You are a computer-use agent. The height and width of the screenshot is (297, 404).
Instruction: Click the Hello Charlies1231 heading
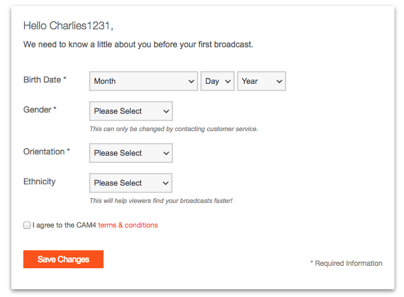click(x=68, y=26)
